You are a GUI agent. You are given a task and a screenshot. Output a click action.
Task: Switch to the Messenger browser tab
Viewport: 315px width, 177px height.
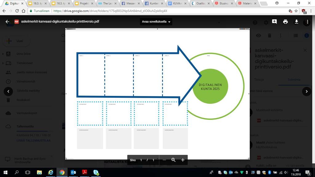point(130,3)
